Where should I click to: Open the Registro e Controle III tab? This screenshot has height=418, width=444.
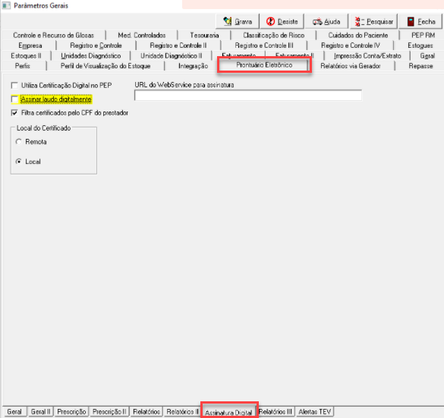[264, 46]
